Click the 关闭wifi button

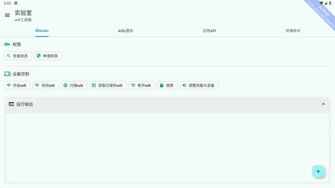(x=46, y=85)
